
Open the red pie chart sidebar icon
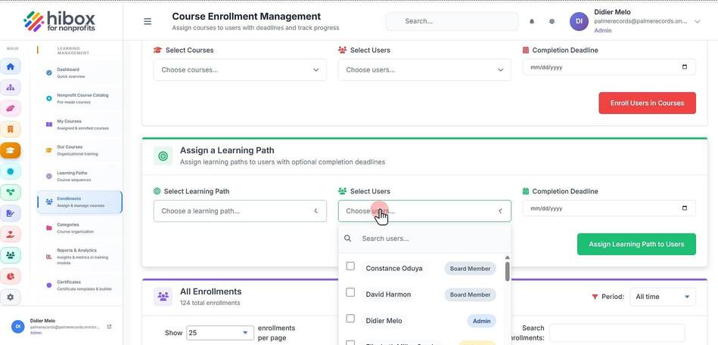(x=10, y=276)
